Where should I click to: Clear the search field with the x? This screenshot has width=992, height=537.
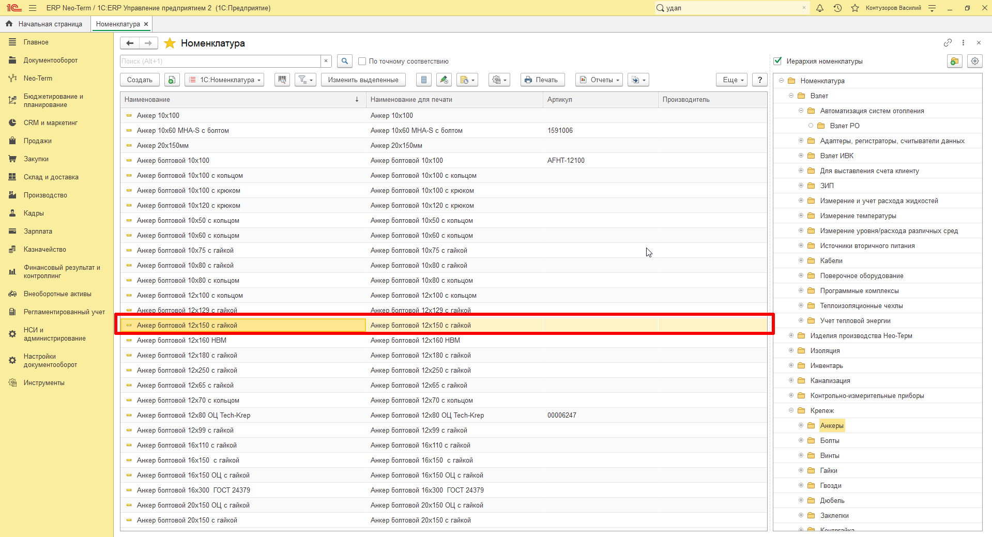(x=326, y=61)
